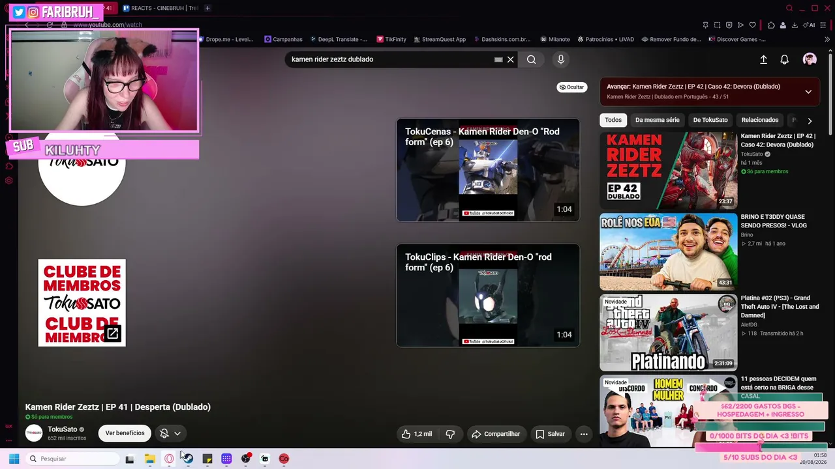
Task: Focus the YouTube search input field
Action: coord(391,59)
